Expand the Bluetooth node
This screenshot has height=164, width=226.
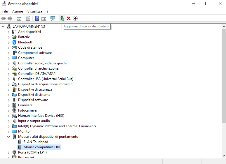click(8, 43)
